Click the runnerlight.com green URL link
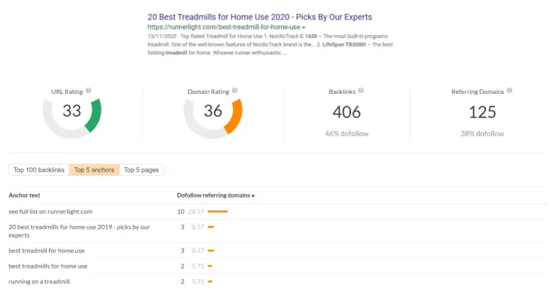This screenshot has height=308, width=557. click(223, 27)
